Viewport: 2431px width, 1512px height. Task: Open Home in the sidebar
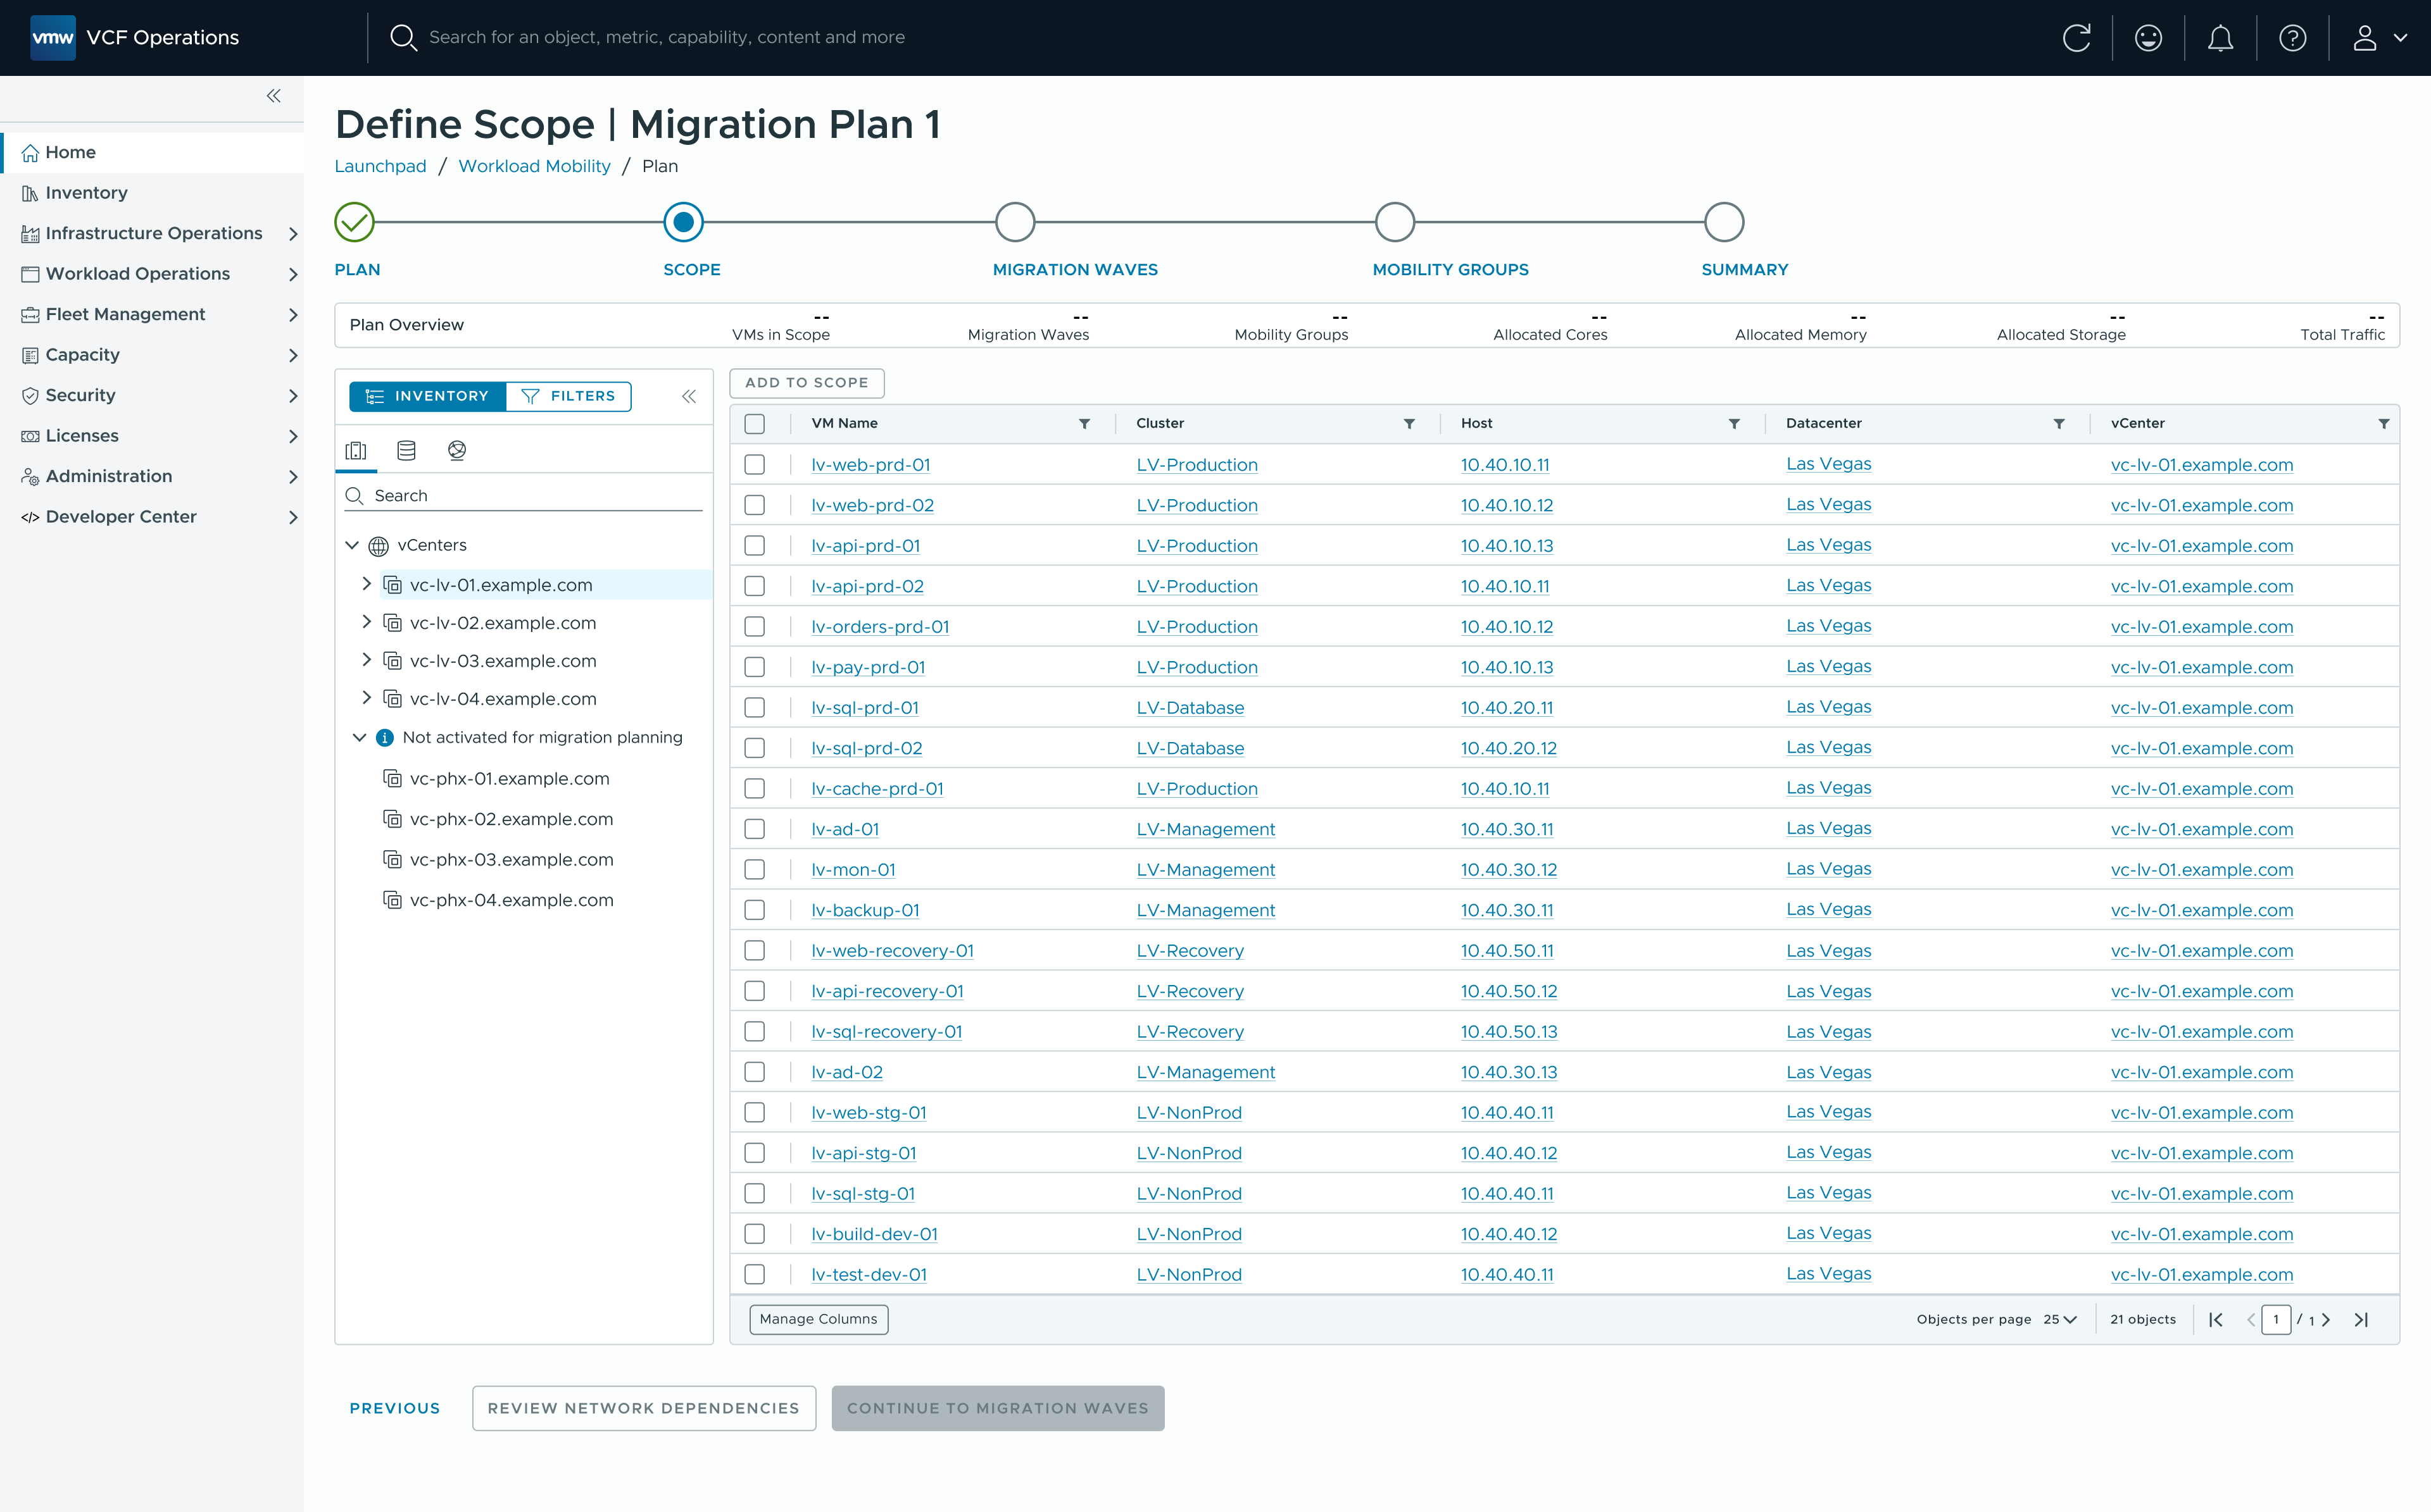click(152, 153)
